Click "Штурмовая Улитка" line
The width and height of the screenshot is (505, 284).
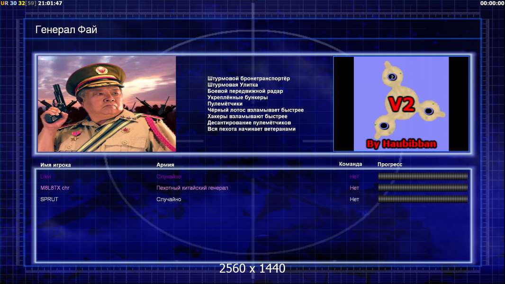(x=233, y=85)
